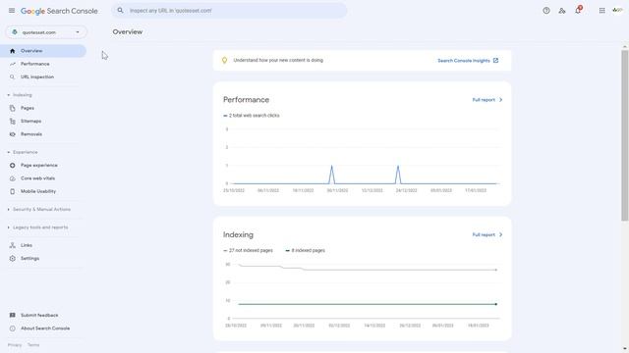
Task: Click the Insights external-link icon
Action: [495, 61]
